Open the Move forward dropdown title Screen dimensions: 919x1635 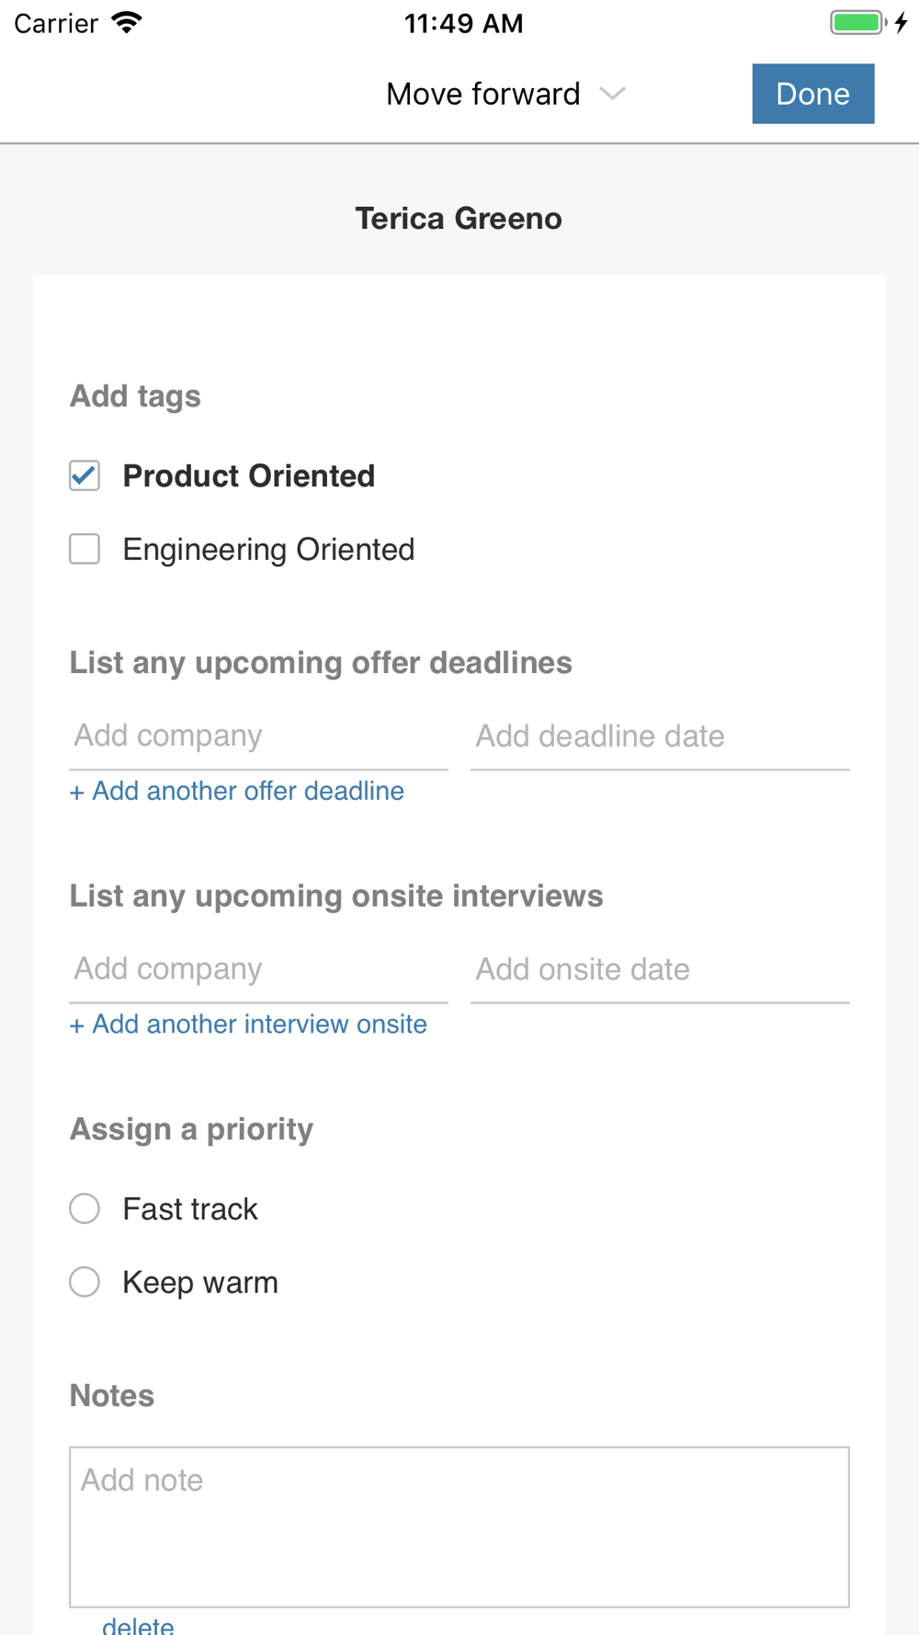(x=483, y=94)
